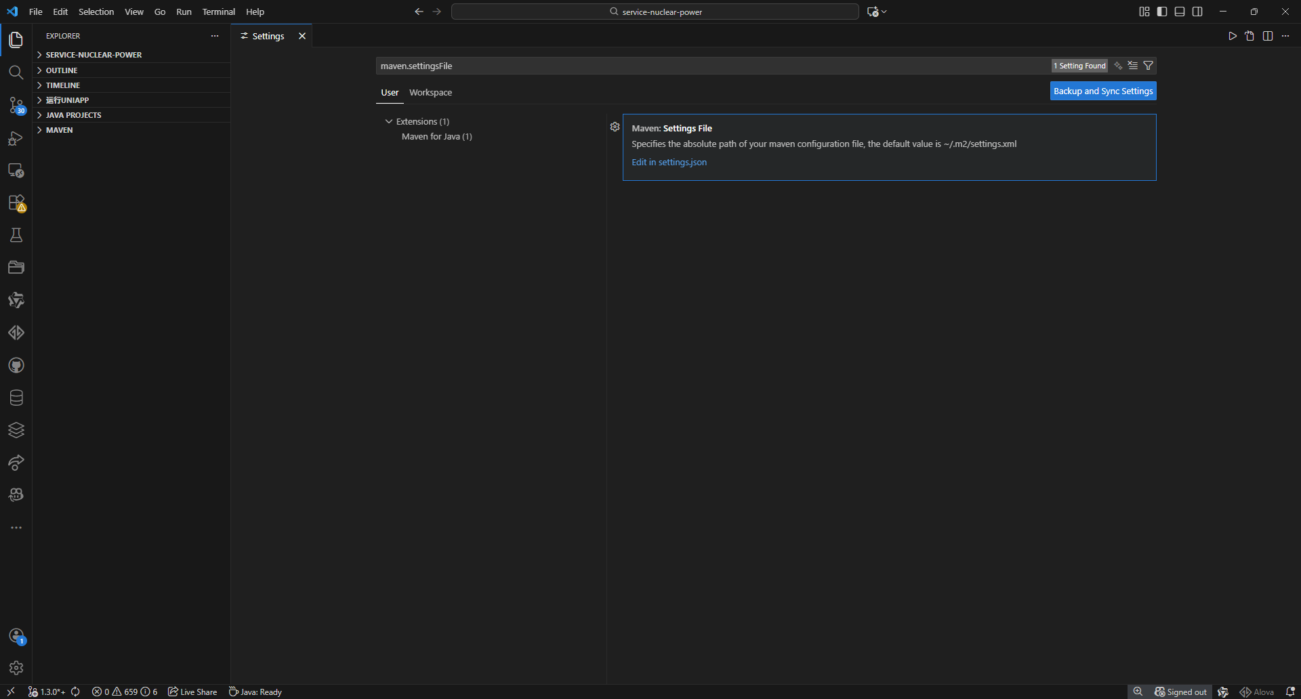
Task: Open the Search view in the sidebar
Action: (x=16, y=72)
